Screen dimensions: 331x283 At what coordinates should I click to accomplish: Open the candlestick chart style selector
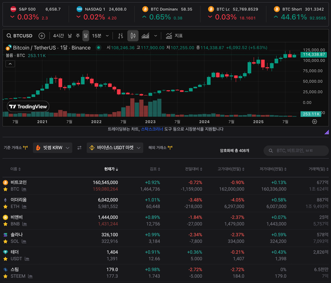[133, 36]
